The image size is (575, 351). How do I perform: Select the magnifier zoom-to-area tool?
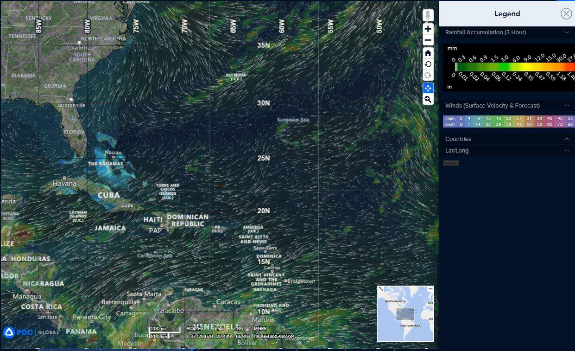click(x=428, y=100)
